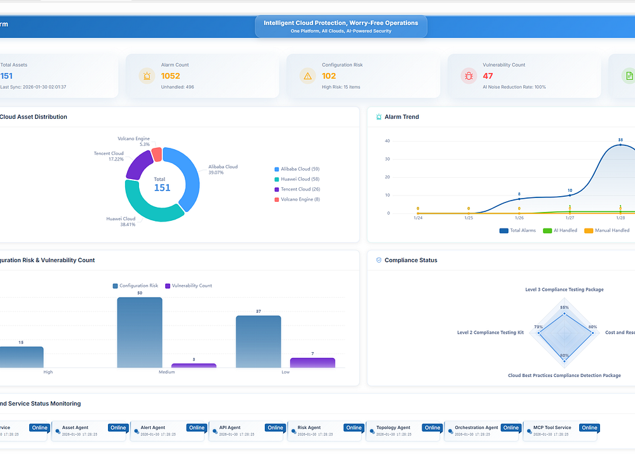
Task: Click the Asset Agent status icon
Action: pyautogui.click(x=58, y=432)
